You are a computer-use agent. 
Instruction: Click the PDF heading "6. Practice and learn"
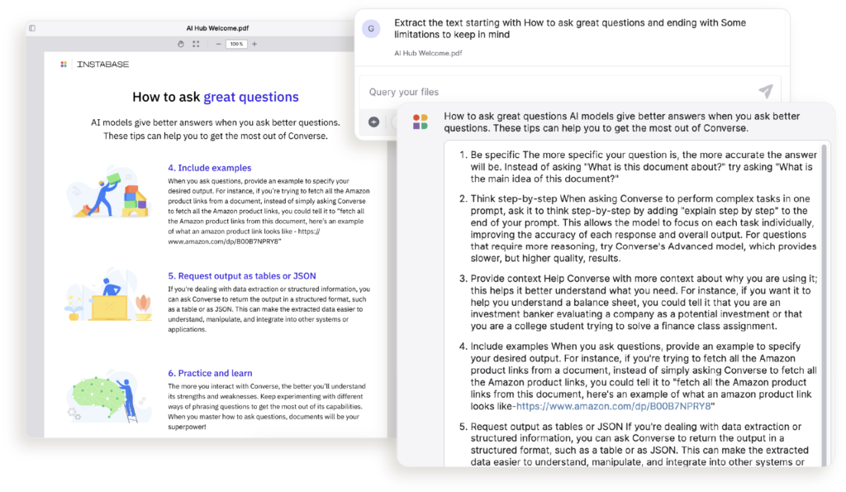click(x=210, y=373)
